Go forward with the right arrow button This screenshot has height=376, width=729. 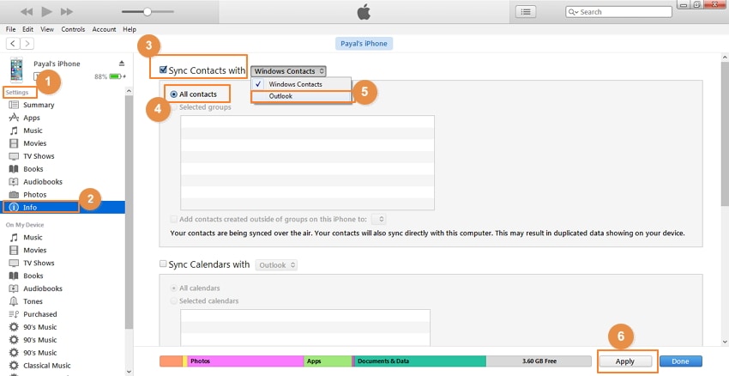click(27, 43)
